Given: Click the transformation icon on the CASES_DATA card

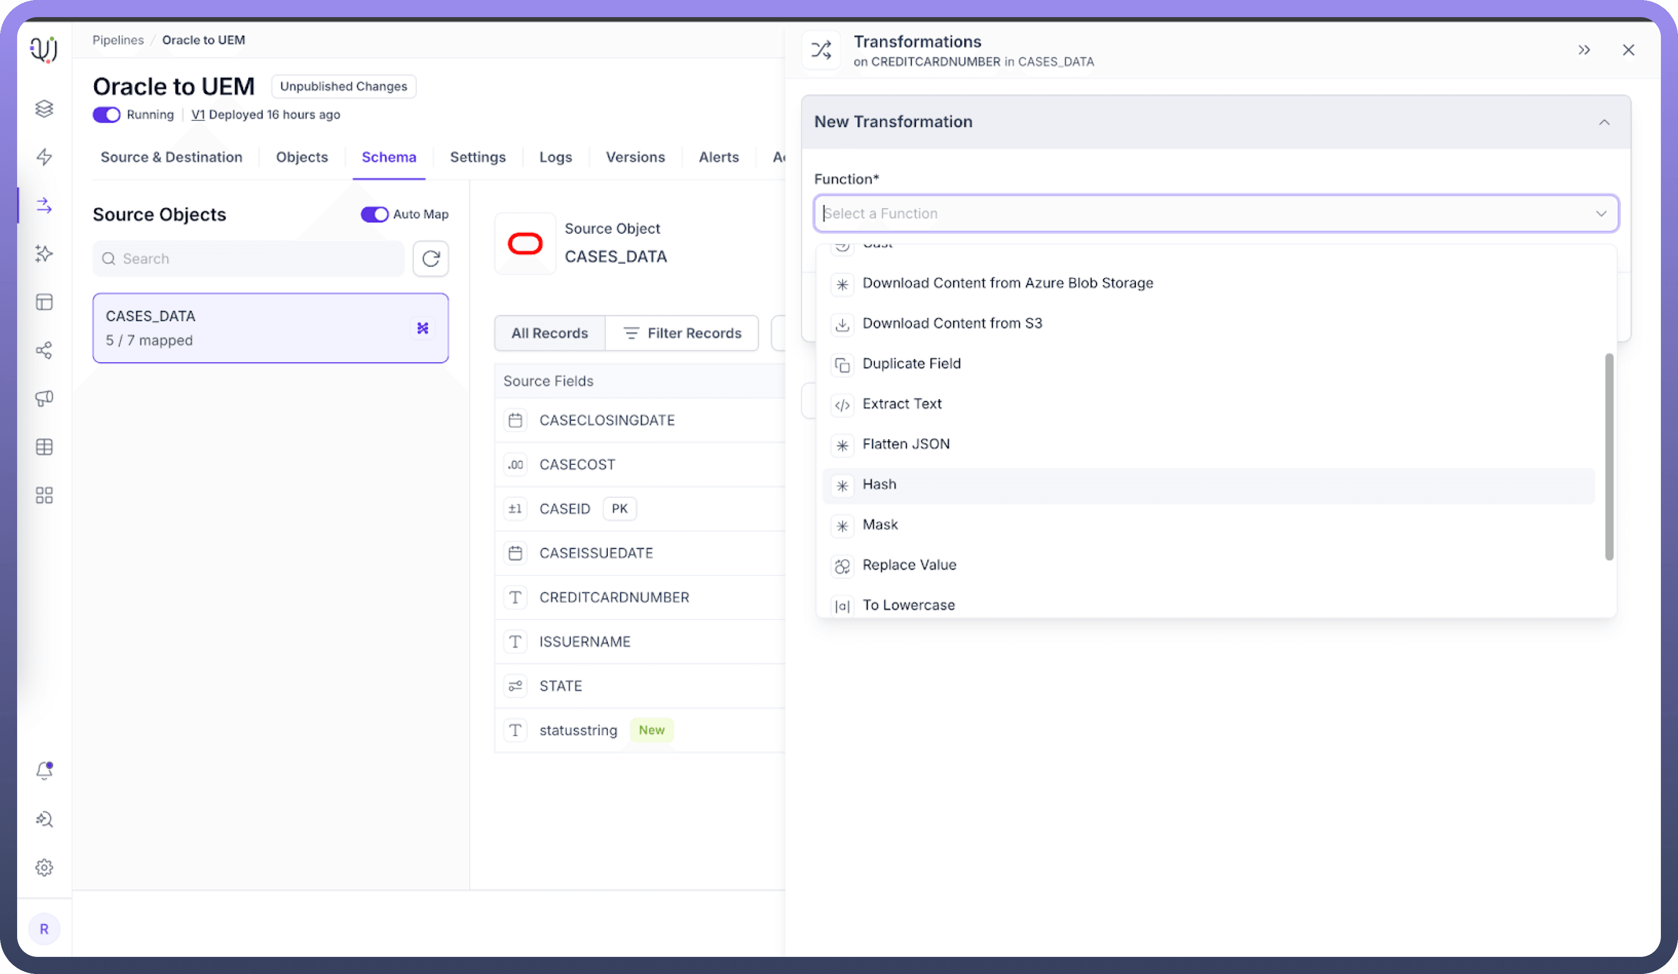Looking at the screenshot, I should click(x=422, y=328).
